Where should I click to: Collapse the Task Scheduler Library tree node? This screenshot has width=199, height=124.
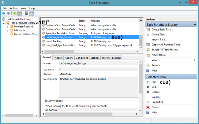(x=4, y=23)
